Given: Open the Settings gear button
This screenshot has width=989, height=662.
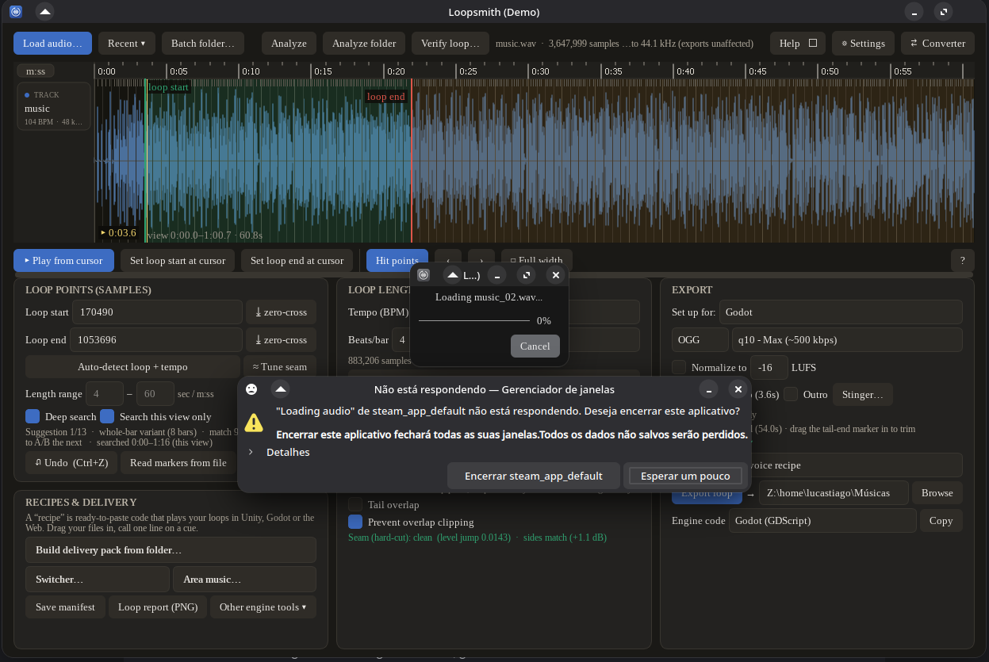Looking at the screenshot, I should pyautogui.click(x=863, y=44).
